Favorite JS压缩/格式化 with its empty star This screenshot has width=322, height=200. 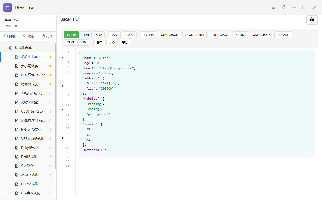[50, 93]
